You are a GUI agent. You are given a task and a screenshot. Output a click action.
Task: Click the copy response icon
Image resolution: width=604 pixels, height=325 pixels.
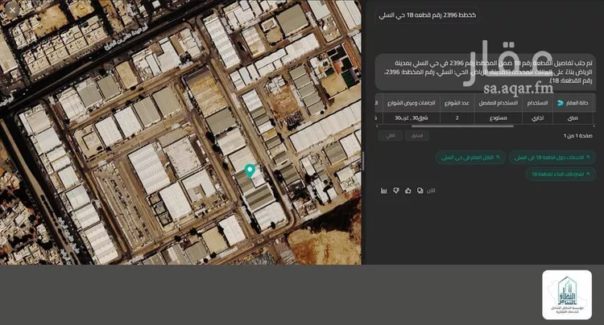tap(420, 191)
